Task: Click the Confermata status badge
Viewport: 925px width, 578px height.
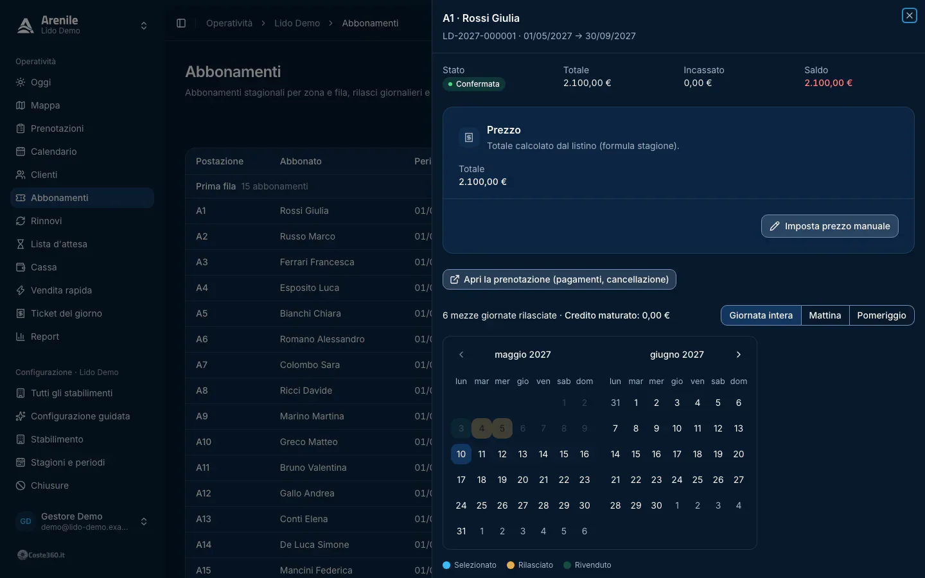Action: click(474, 84)
